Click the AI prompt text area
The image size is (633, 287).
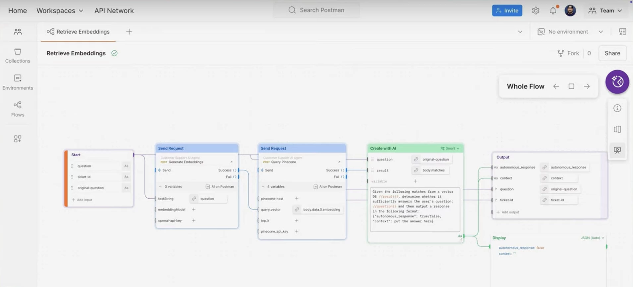[415, 209]
